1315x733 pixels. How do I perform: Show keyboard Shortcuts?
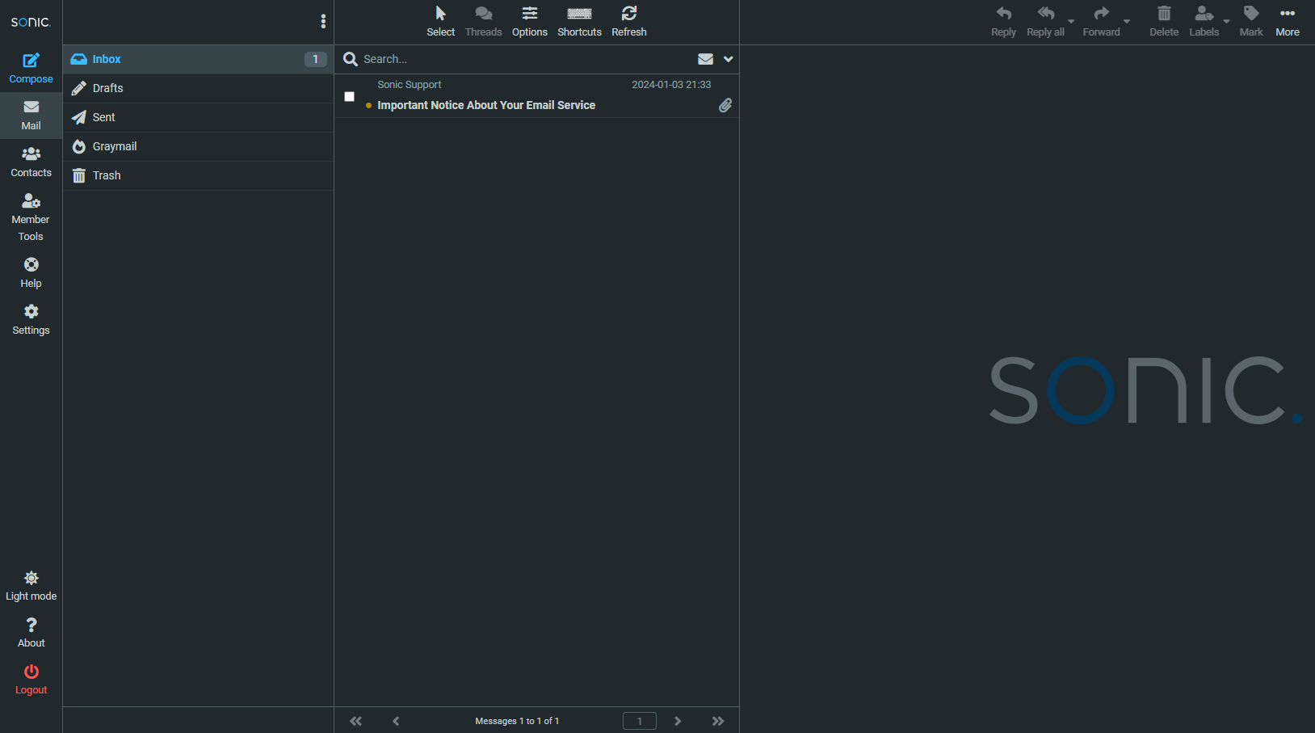click(579, 22)
